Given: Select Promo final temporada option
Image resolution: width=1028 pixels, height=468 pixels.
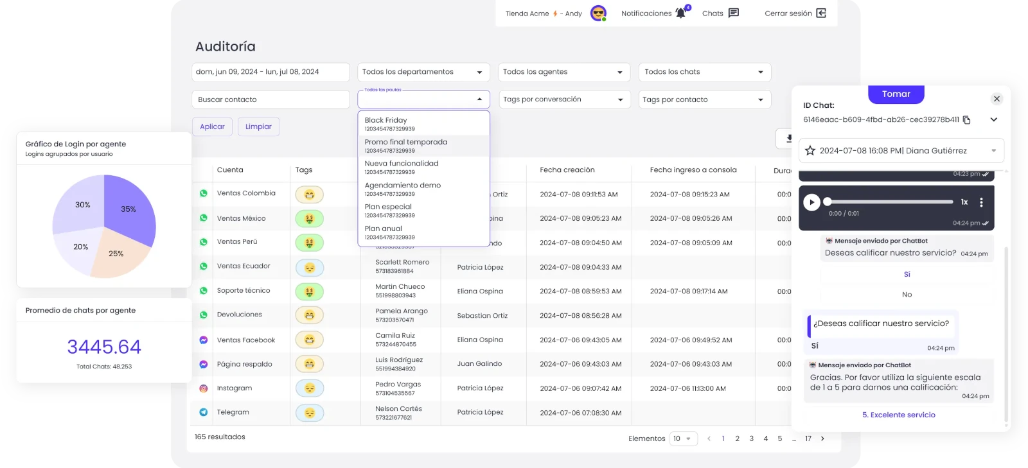Looking at the screenshot, I should coord(423,146).
